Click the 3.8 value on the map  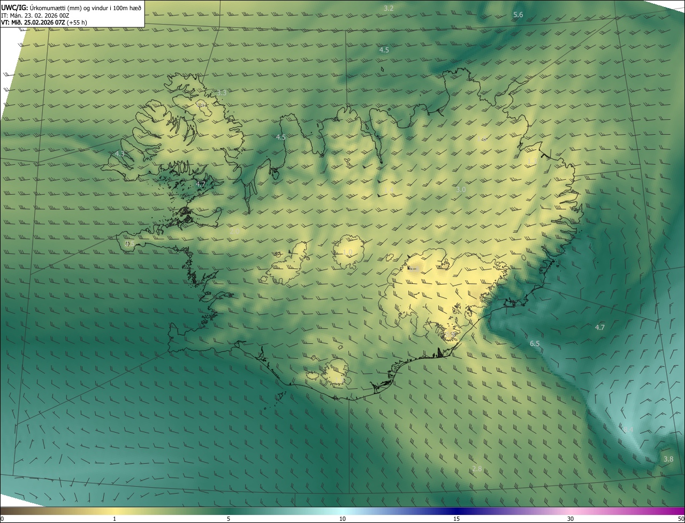(668, 459)
